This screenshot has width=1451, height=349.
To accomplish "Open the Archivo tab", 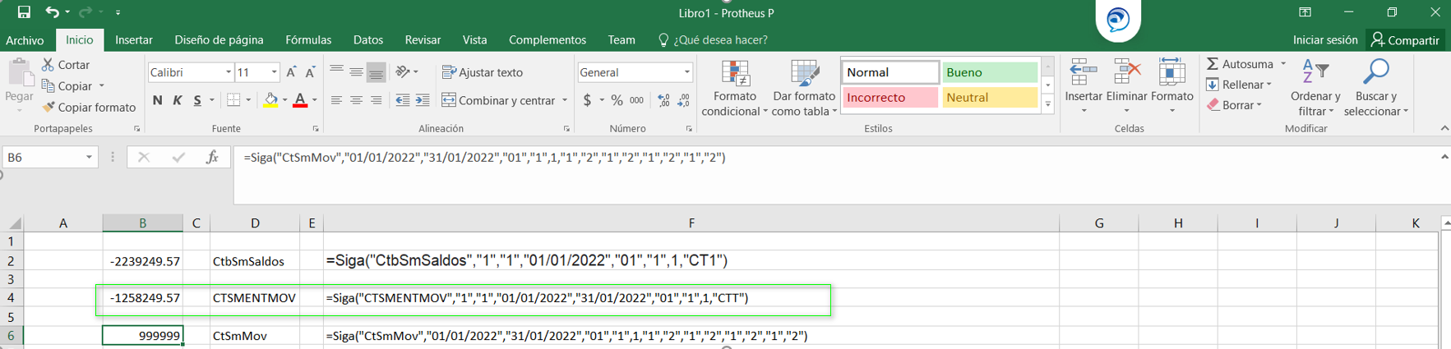I will click(x=25, y=39).
